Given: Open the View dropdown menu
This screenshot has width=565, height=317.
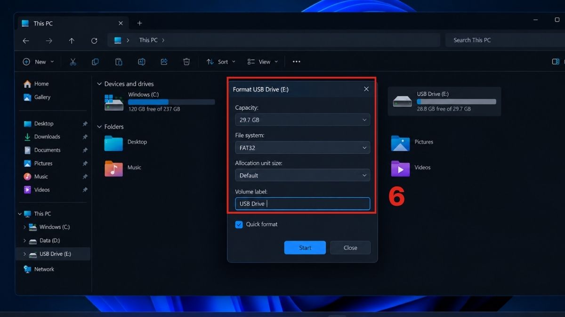Looking at the screenshot, I should pyautogui.click(x=263, y=62).
